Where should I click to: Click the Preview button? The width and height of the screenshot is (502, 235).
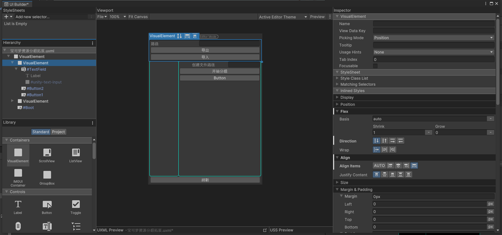pos(317,17)
